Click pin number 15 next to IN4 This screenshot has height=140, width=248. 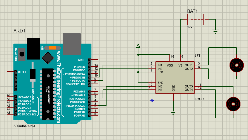[x=151, y=88]
